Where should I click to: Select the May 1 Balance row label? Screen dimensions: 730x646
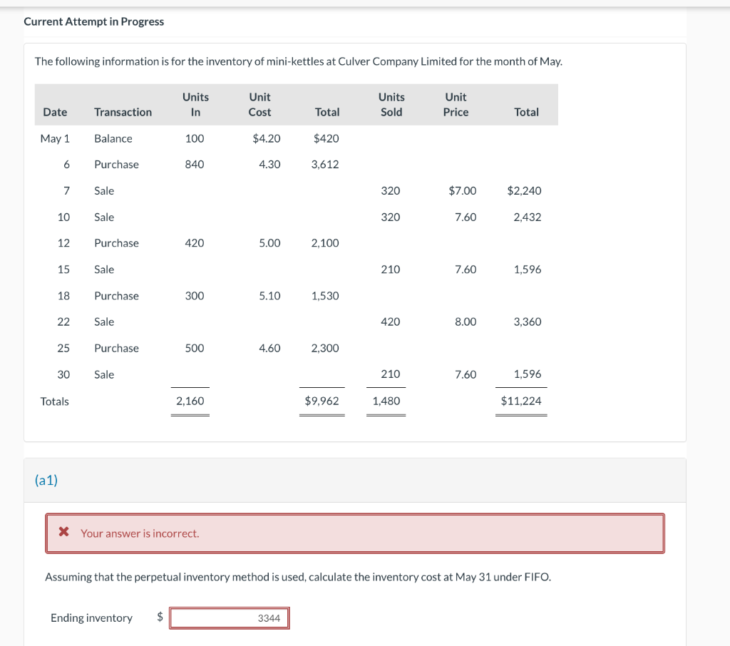pyautogui.click(x=113, y=138)
